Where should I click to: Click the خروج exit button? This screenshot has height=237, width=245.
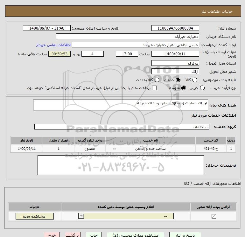click(52, 235)
